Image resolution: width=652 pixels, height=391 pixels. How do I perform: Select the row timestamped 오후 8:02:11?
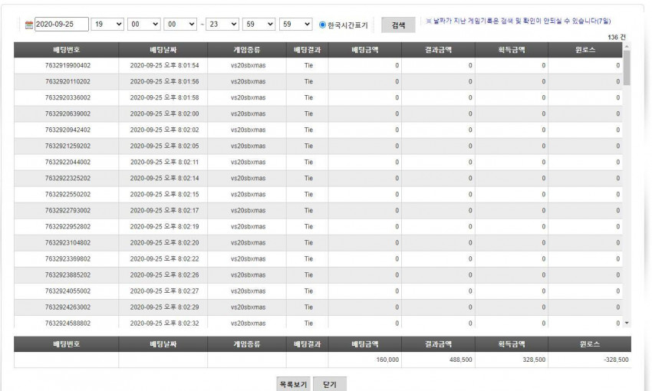318,162
